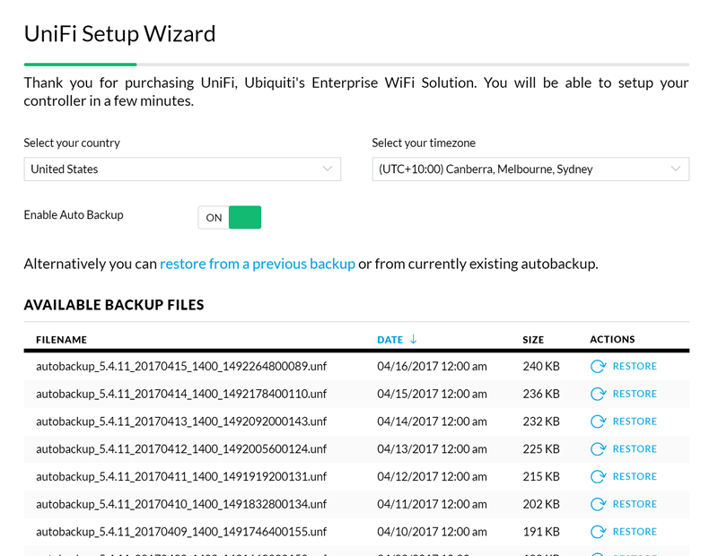Click the 215 KB size value

[541, 476]
